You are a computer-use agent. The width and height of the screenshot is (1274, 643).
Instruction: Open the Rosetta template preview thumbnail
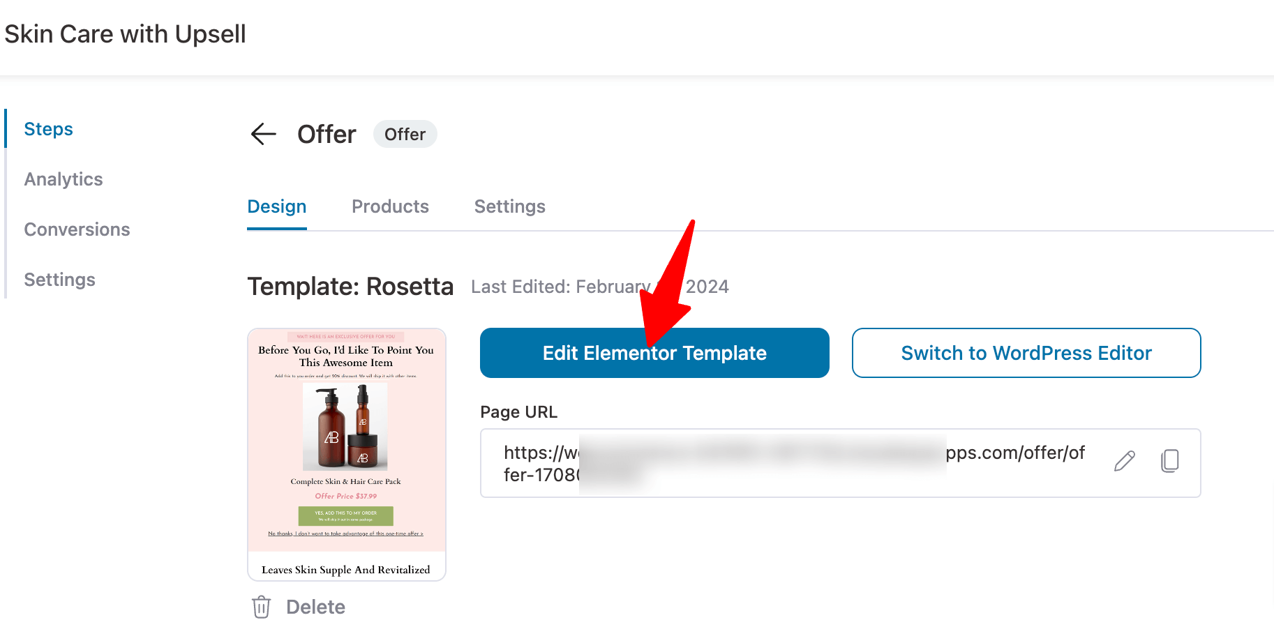click(x=347, y=453)
